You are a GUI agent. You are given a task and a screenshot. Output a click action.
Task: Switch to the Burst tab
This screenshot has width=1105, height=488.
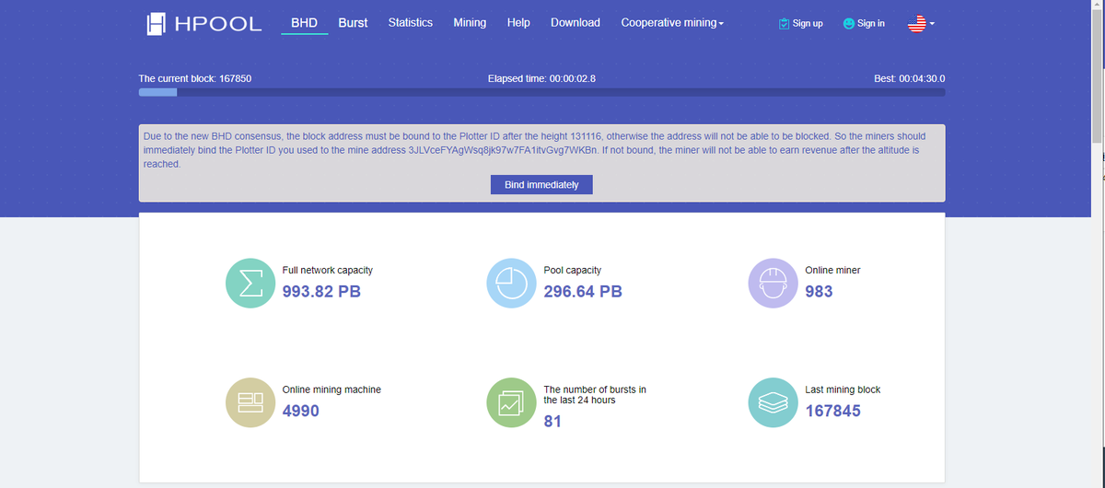coord(353,23)
